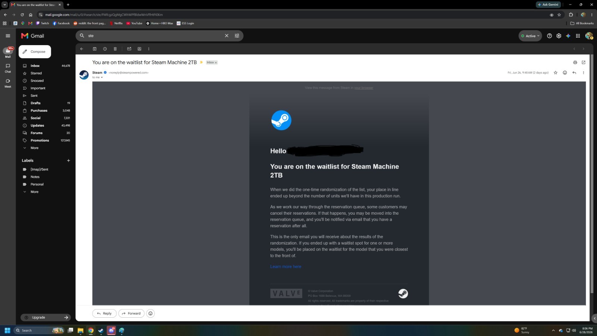
Task: Reply using the arrow in message header
Action: (574, 73)
